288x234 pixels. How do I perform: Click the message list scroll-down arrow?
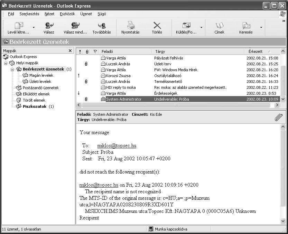[x=283, y=99]
